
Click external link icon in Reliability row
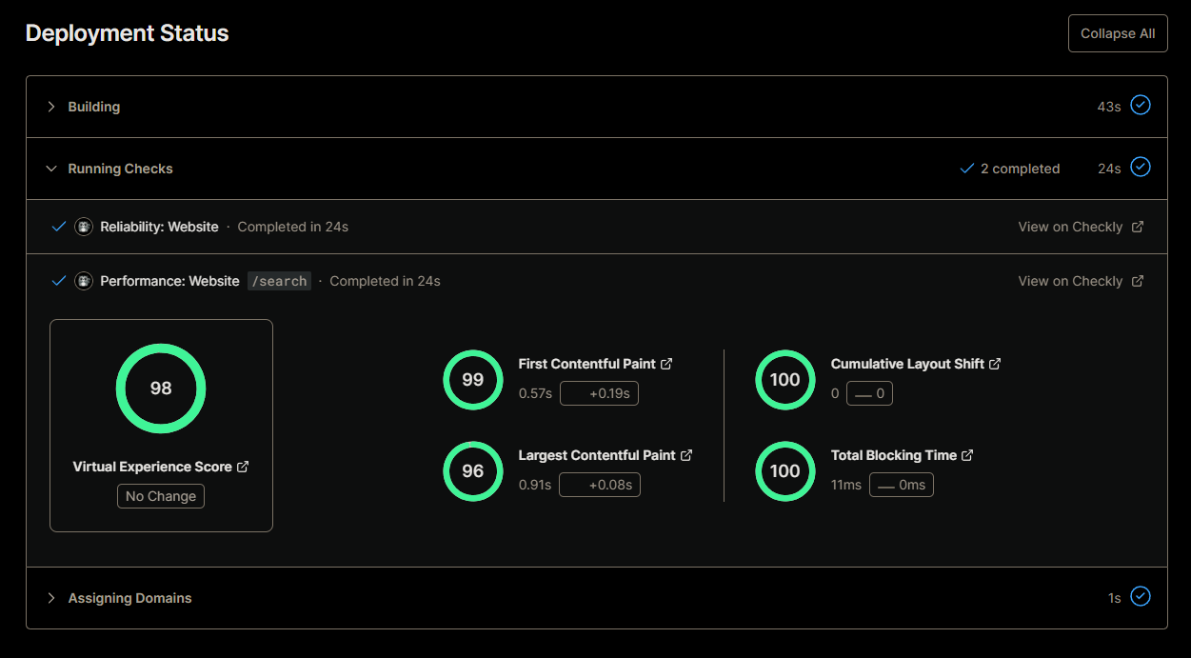pos(1138,227)
